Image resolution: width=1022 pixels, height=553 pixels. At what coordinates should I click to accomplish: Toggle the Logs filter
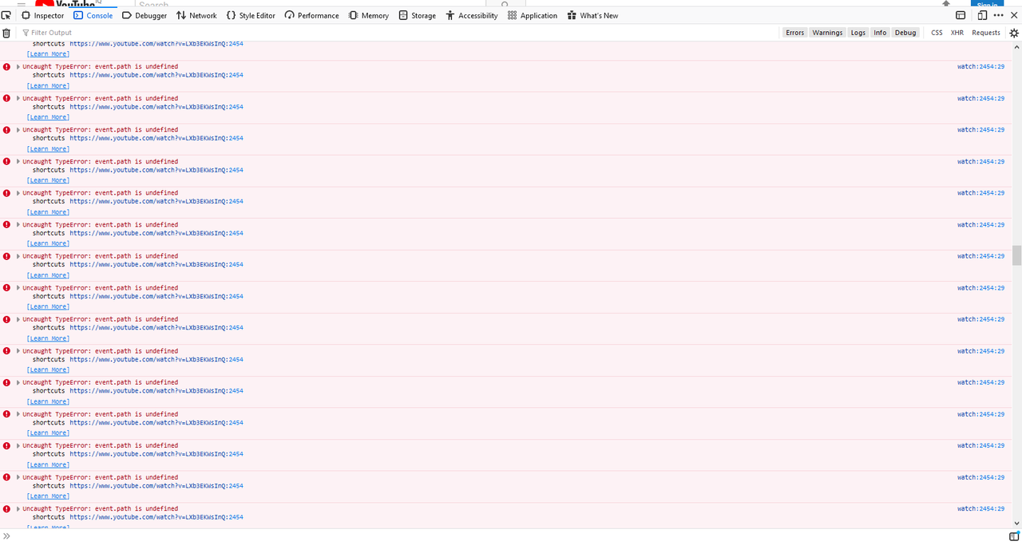858,33
